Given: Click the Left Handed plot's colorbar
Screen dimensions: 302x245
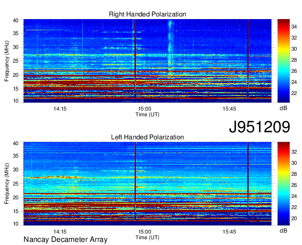Looking at the screenshot, I should (283, 184).
